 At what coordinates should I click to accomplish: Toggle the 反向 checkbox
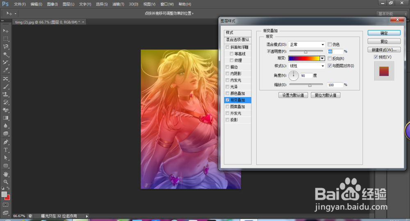click(x=330, y=59)
